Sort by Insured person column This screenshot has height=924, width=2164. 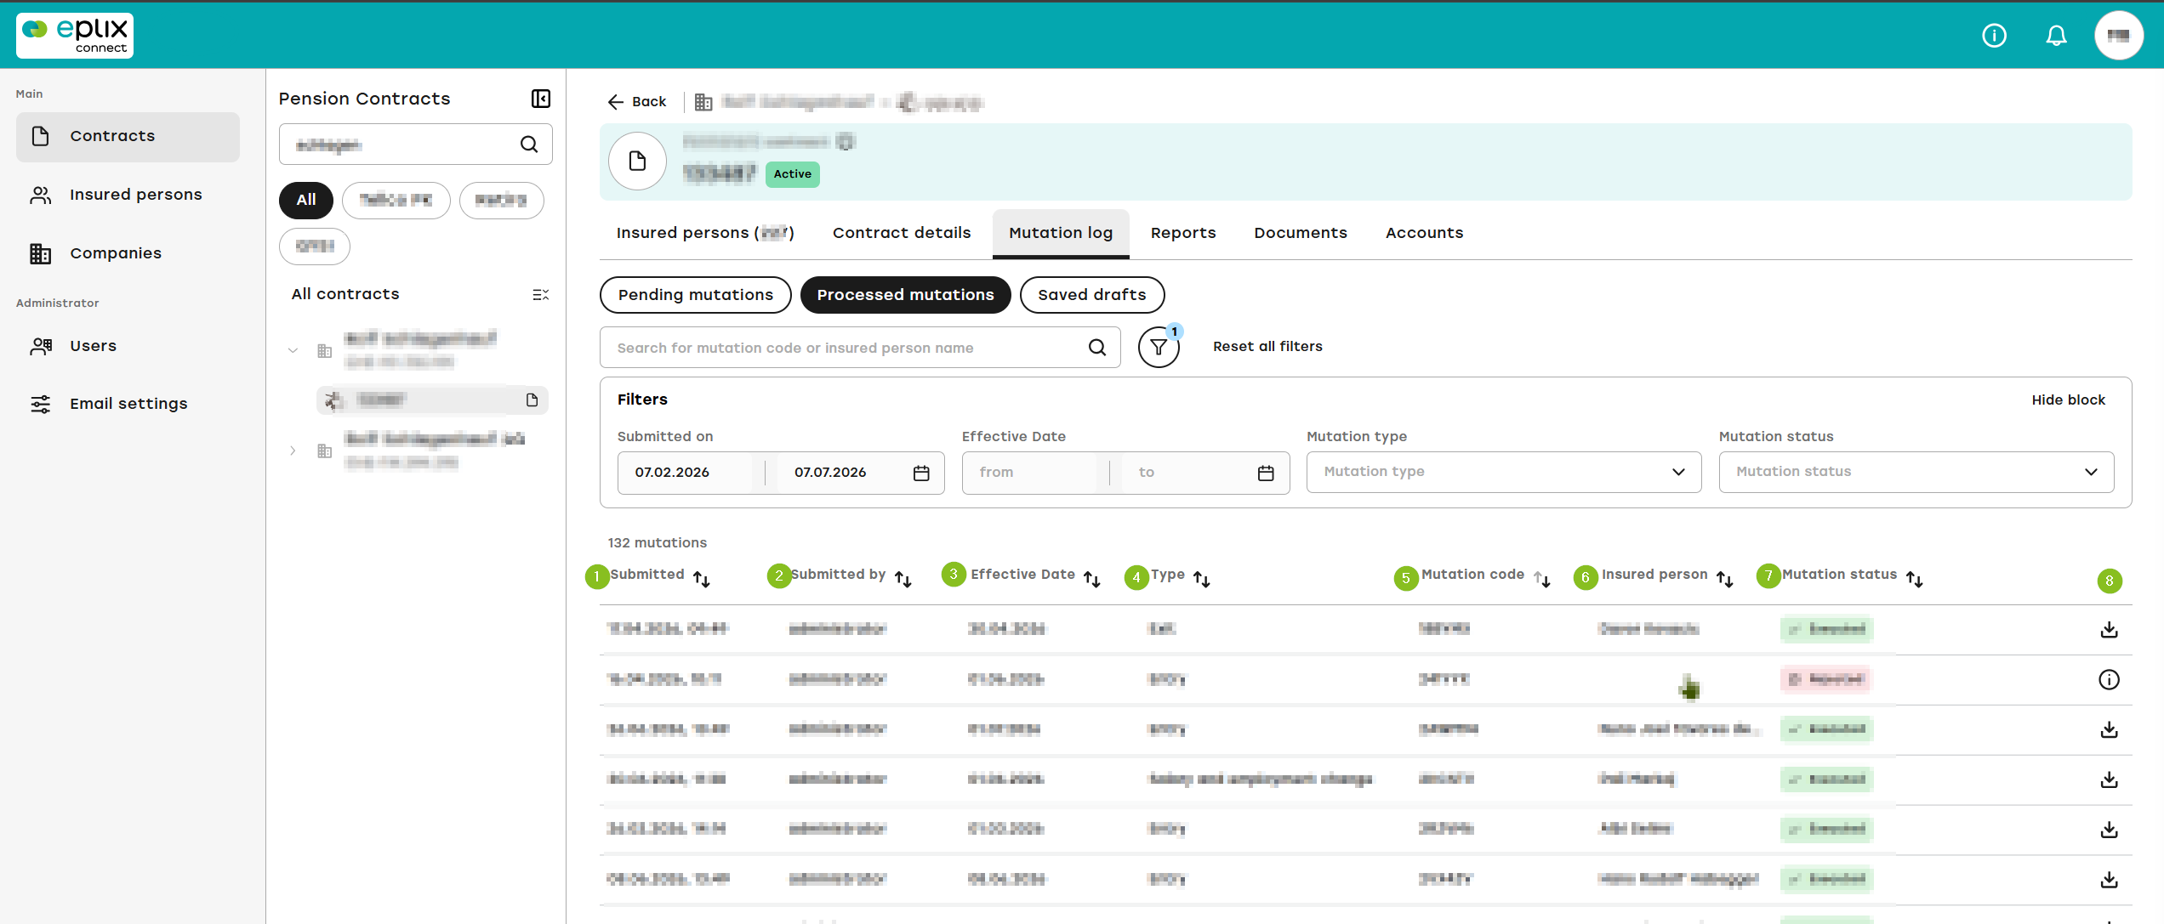[1725, 579]
